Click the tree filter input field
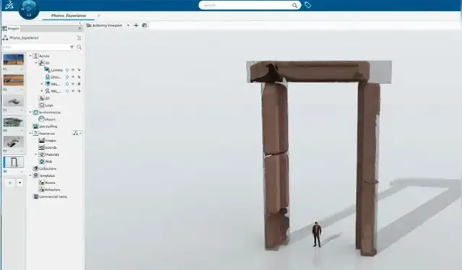The image size is (462, 270). pyautogui.click(x=35, y=47)
